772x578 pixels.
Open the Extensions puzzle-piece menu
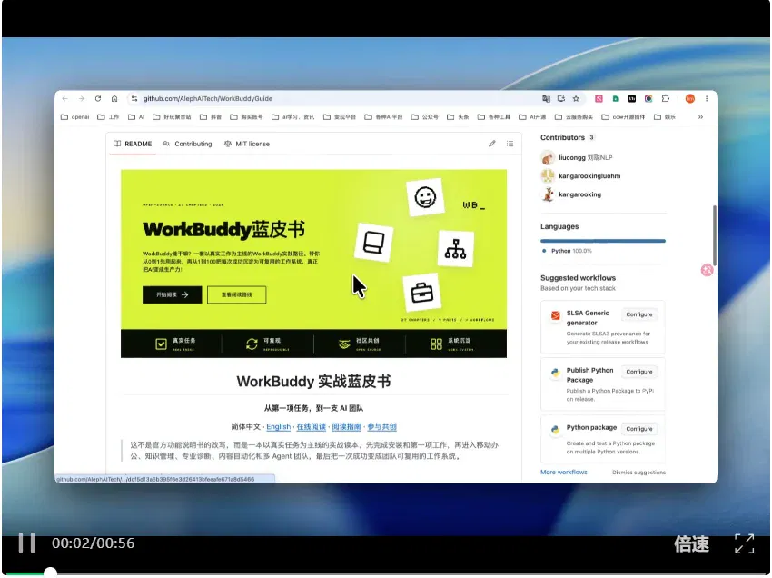click(665, 98)
